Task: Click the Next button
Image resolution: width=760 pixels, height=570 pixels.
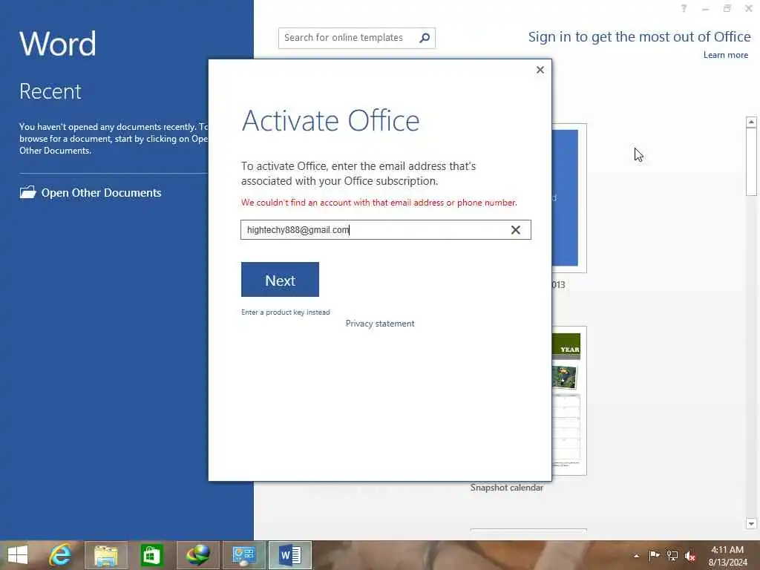Action: pos(280,280)
